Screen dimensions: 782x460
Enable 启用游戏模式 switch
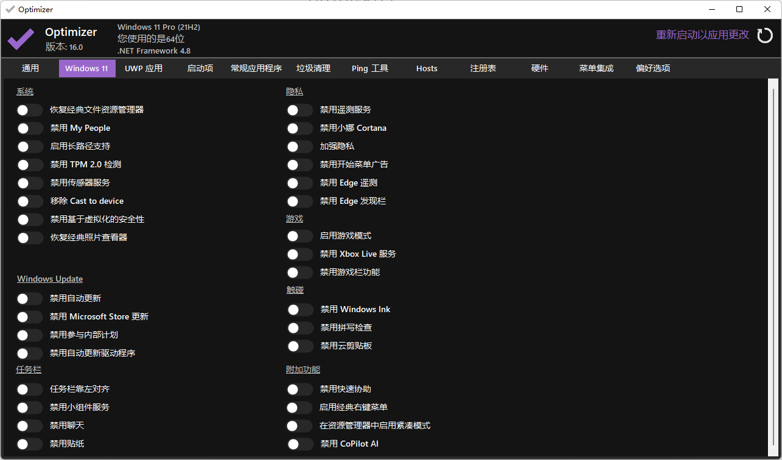300,236
